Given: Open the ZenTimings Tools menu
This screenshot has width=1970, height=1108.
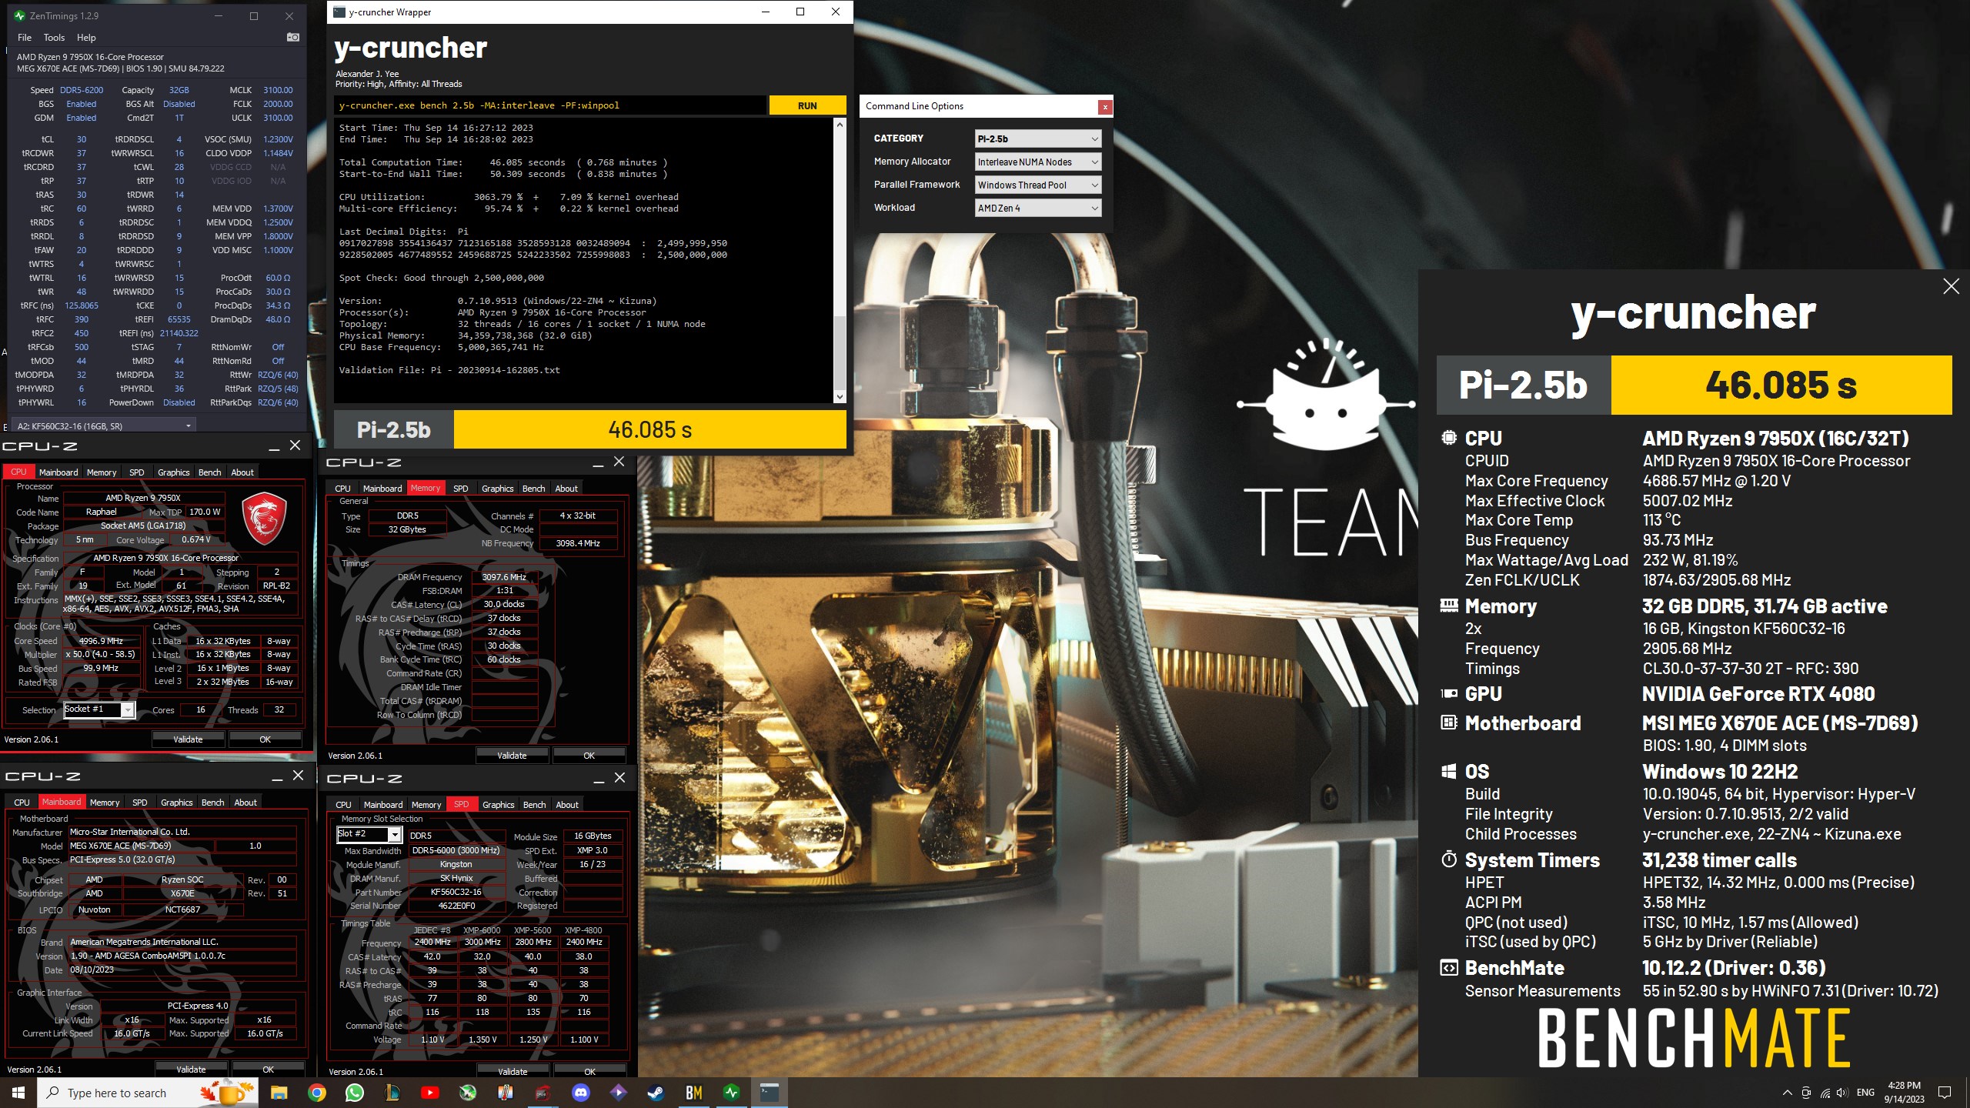Looking at the screenshot, I should coord(54,37).
